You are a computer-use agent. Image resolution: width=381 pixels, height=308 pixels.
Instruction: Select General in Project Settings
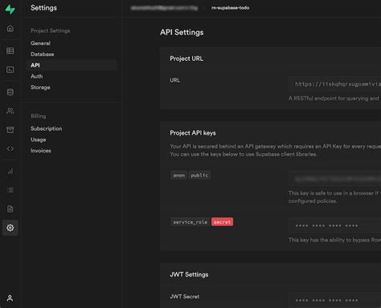click(40, 43)
